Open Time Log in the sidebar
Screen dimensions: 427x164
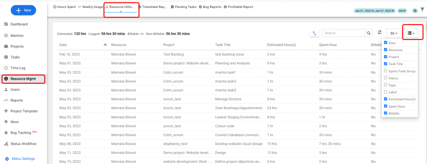(18, 68)
